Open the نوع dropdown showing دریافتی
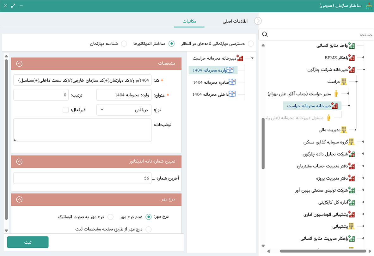Screen dimensions: 374x256 [124, 110]
